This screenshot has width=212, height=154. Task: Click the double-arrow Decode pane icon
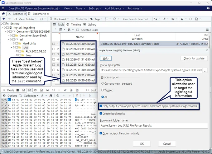[x=59, y=90]
